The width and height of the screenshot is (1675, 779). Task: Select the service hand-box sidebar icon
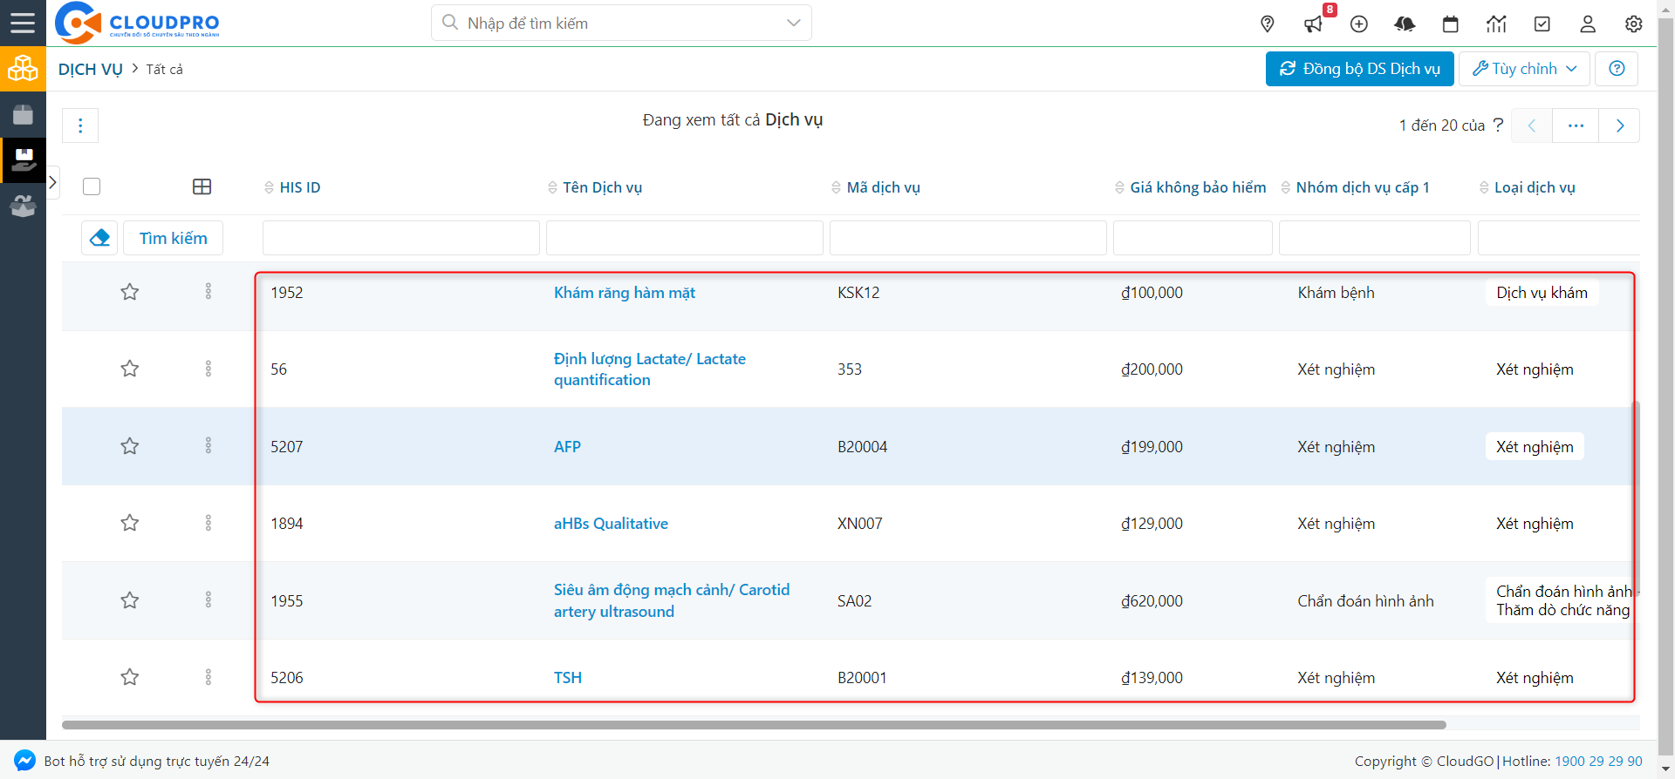click(x=23, y=160)
